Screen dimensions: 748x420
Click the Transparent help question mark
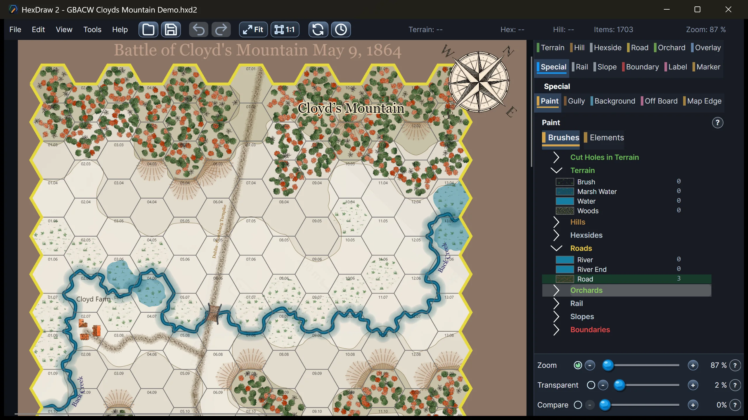click(x=735, y=385)
